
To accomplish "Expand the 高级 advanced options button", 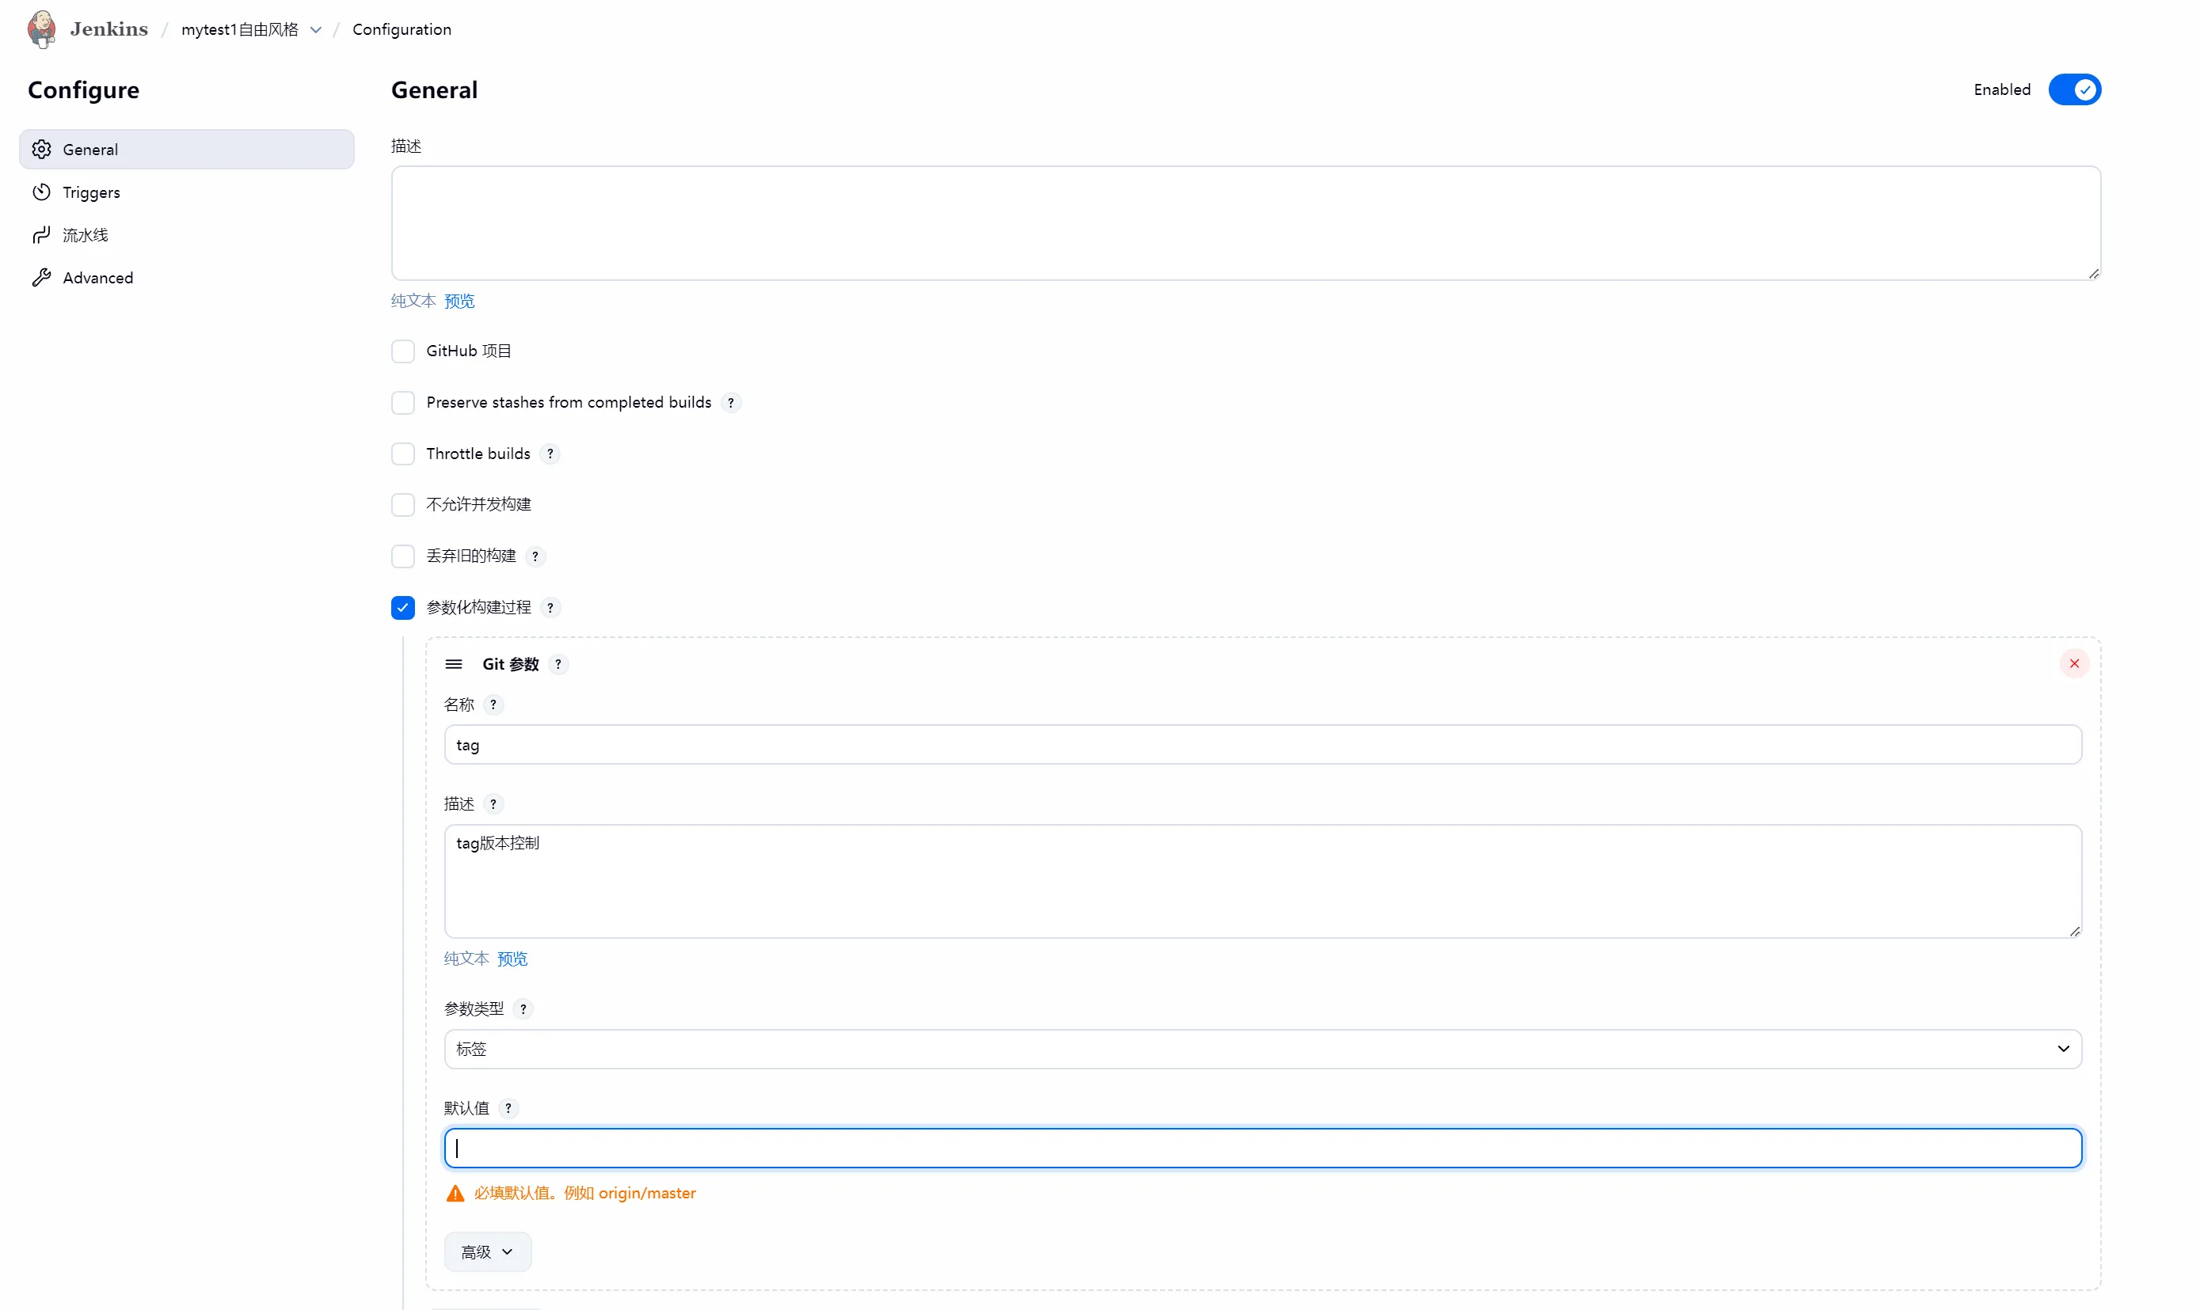I will pos(486,1251).
